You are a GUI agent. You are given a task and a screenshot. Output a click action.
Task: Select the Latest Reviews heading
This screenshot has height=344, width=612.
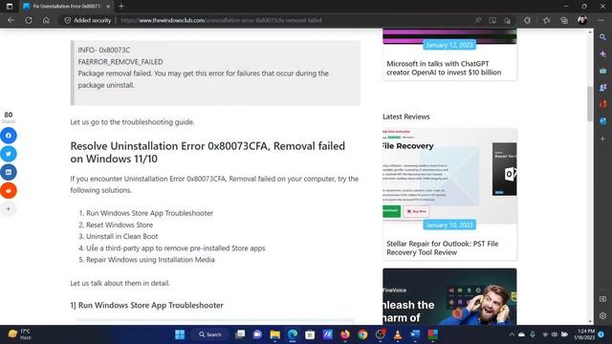(x=405, y=117)
